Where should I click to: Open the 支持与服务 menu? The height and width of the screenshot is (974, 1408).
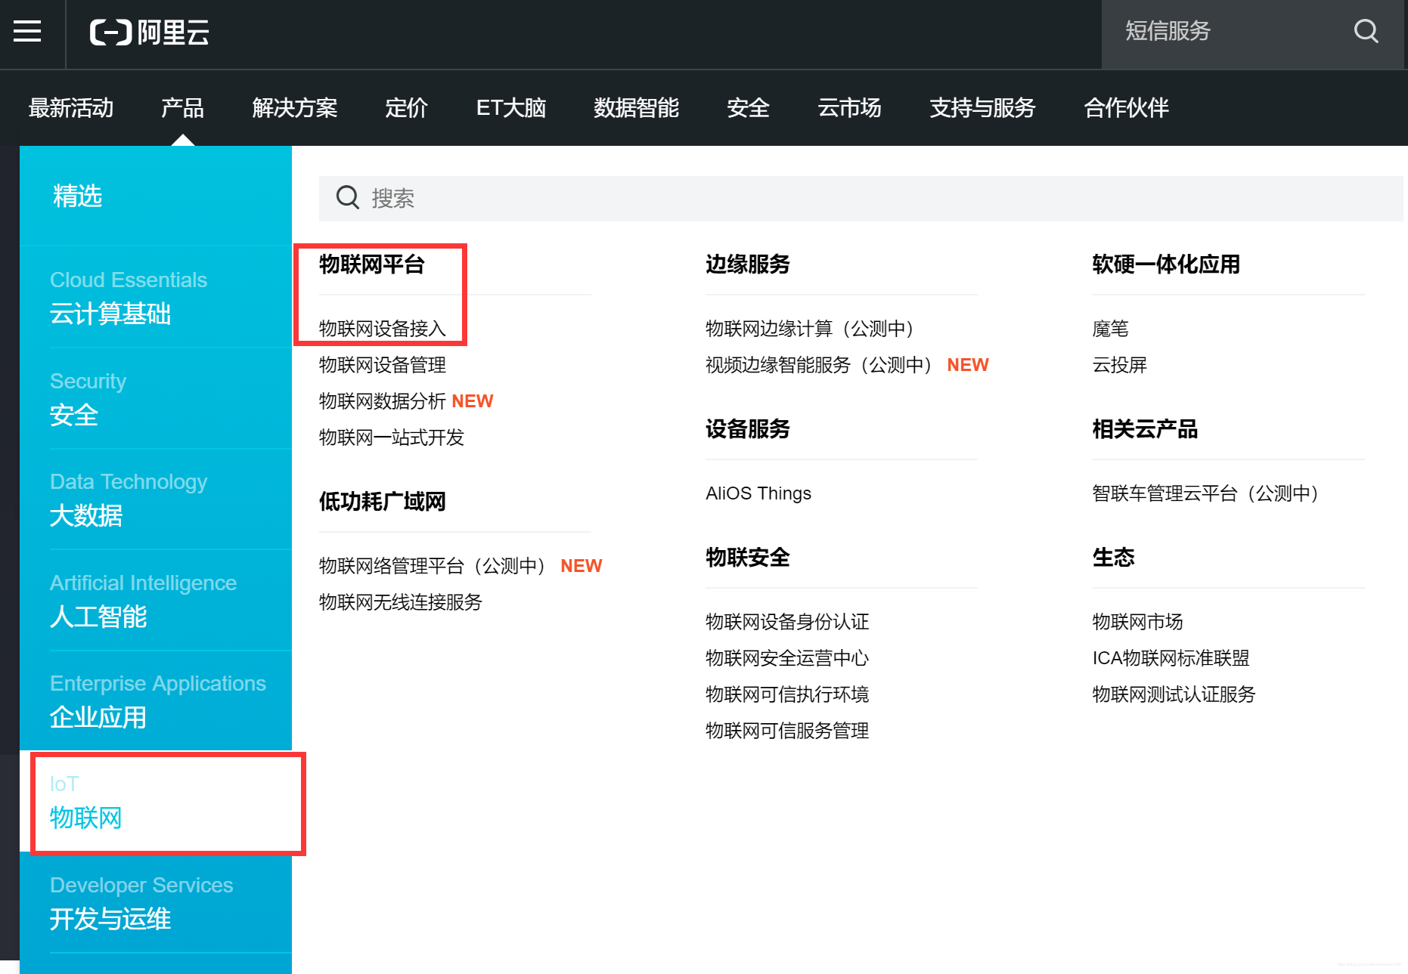click(982, 108)
